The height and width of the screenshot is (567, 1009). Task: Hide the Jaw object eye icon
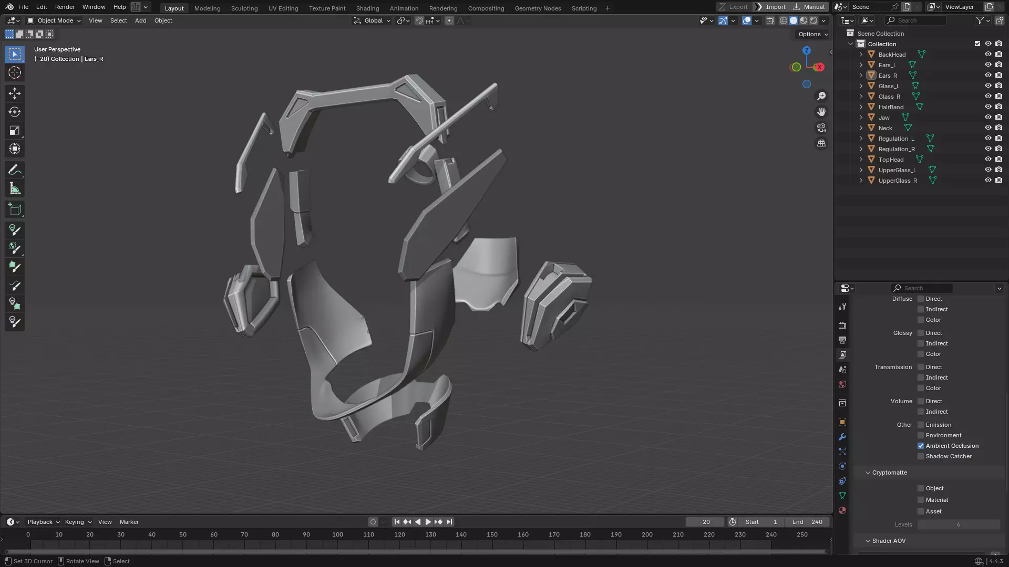(988, 117)
